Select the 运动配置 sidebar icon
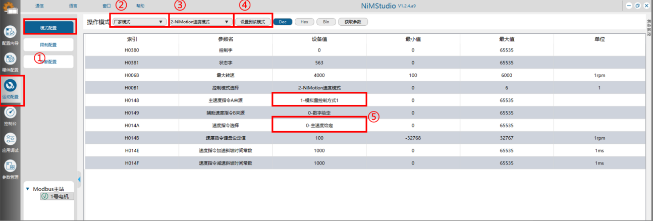The image size is (653, 221). (x=10, y=86)
